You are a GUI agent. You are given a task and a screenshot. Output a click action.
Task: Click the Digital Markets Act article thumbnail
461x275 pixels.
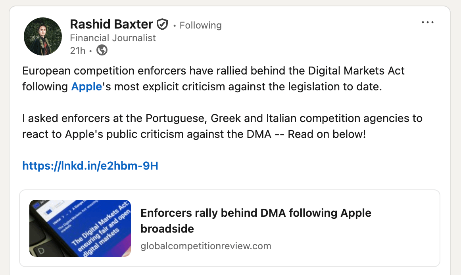click(80, 228)
